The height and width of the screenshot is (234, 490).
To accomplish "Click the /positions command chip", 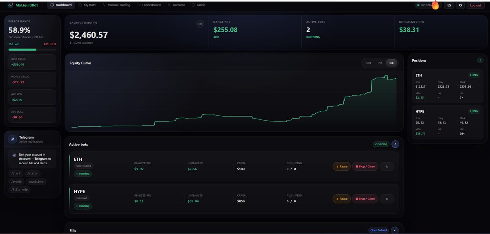I will [36, 181].
